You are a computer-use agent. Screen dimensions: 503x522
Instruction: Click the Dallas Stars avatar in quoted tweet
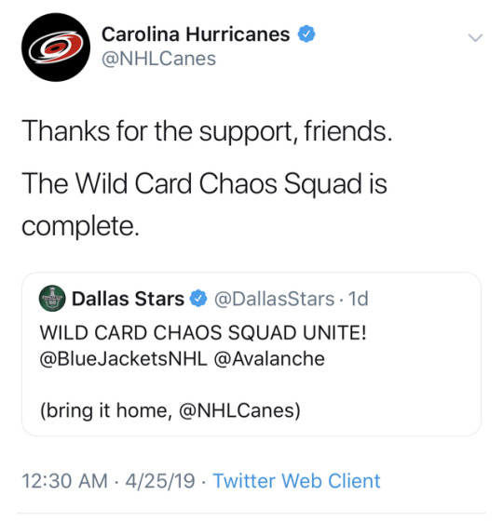pyautogui.click(x=52, y=299)
